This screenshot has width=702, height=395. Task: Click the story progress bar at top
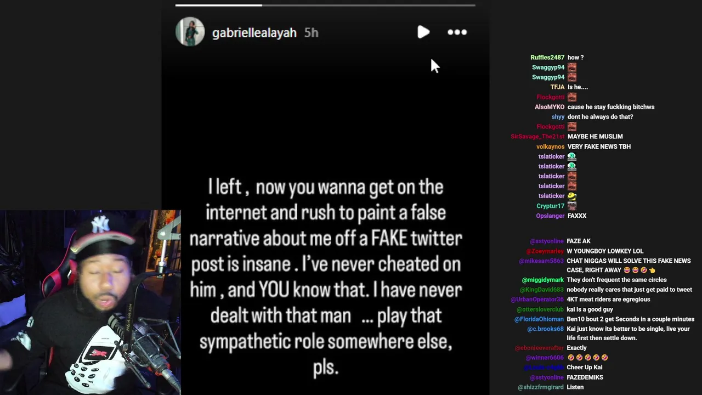[325, 5]
